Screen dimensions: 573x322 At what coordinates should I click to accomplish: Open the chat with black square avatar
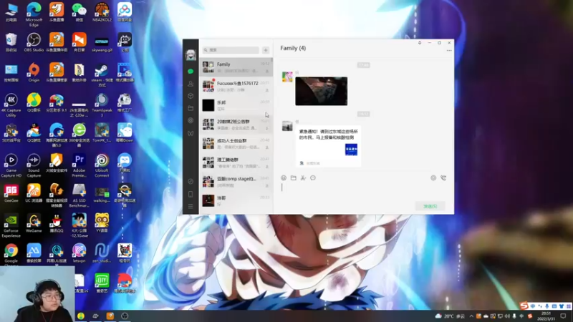click(236, 105)
